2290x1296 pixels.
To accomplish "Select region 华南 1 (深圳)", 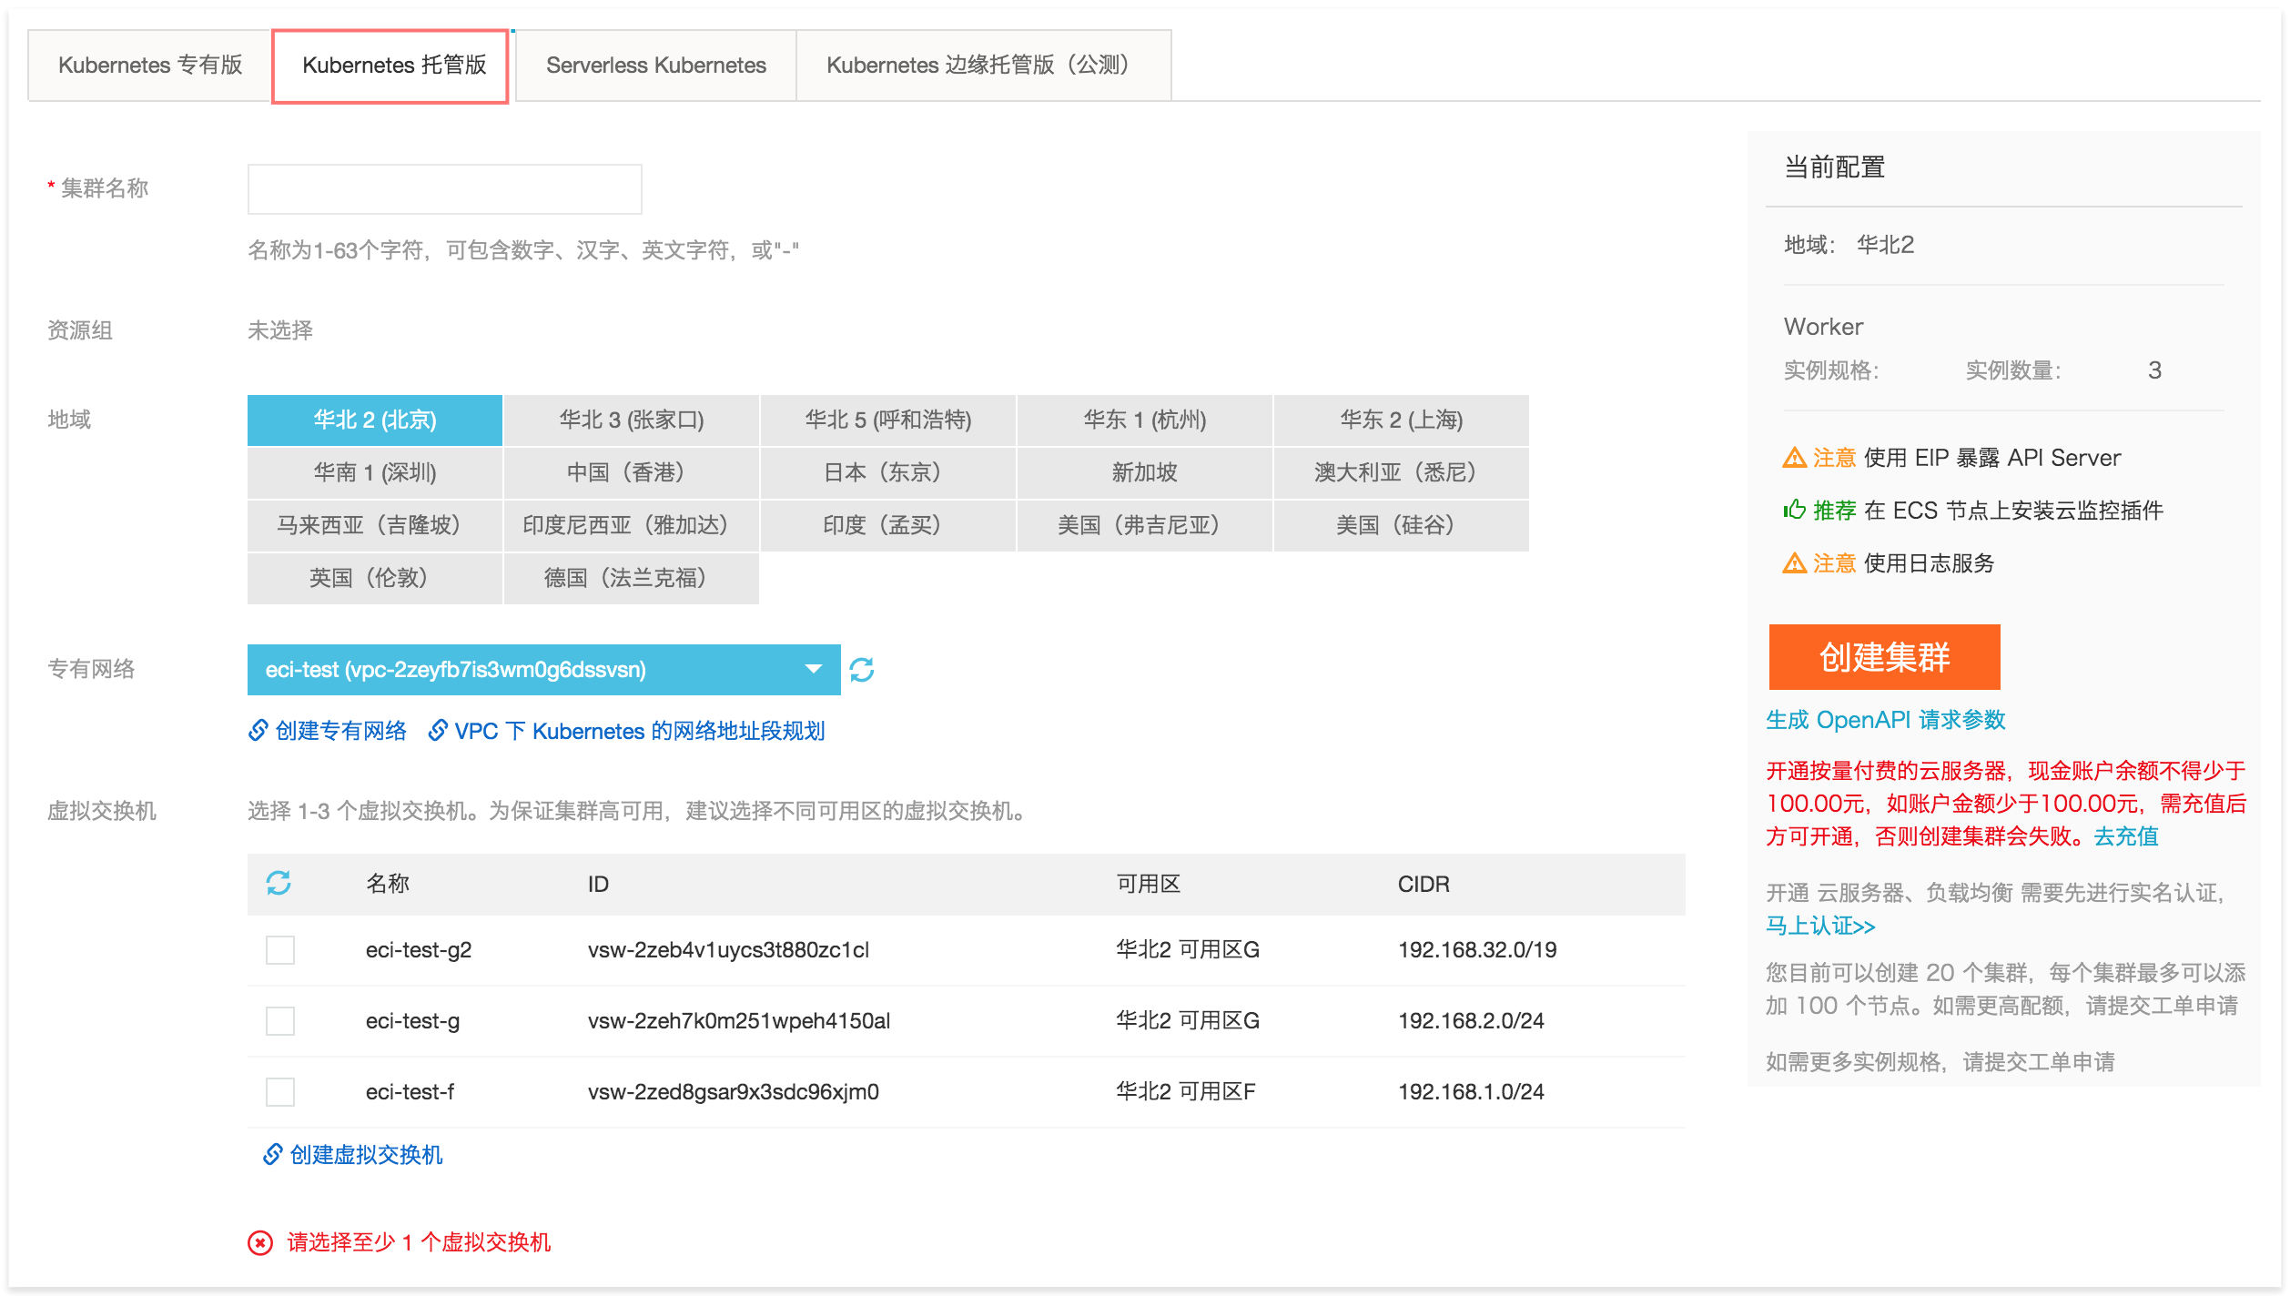I will pos(374,472).
